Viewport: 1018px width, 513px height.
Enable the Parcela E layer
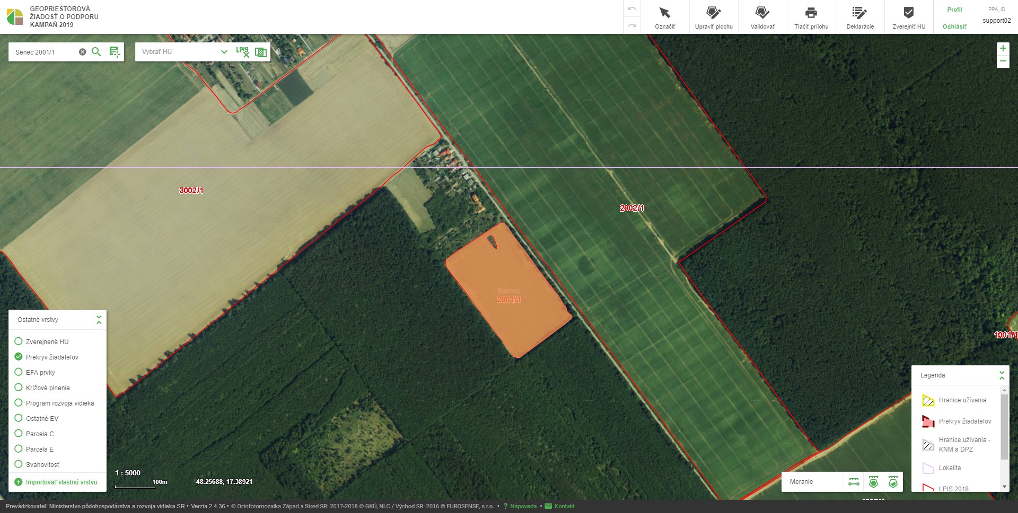pyautogui.click(x=19, y=449)
